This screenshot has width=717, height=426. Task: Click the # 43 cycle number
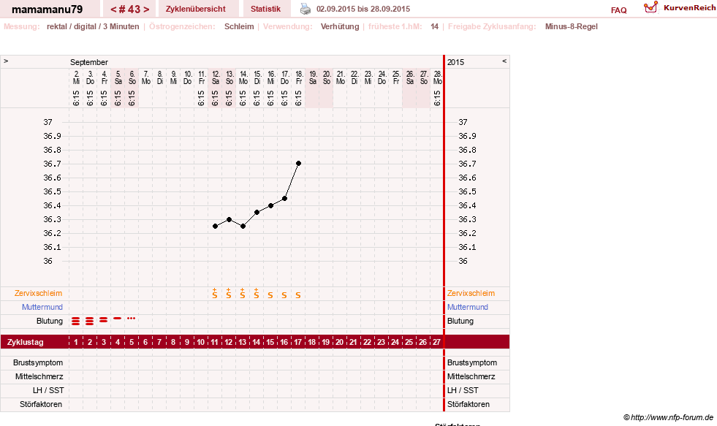(x=130, y=9)
